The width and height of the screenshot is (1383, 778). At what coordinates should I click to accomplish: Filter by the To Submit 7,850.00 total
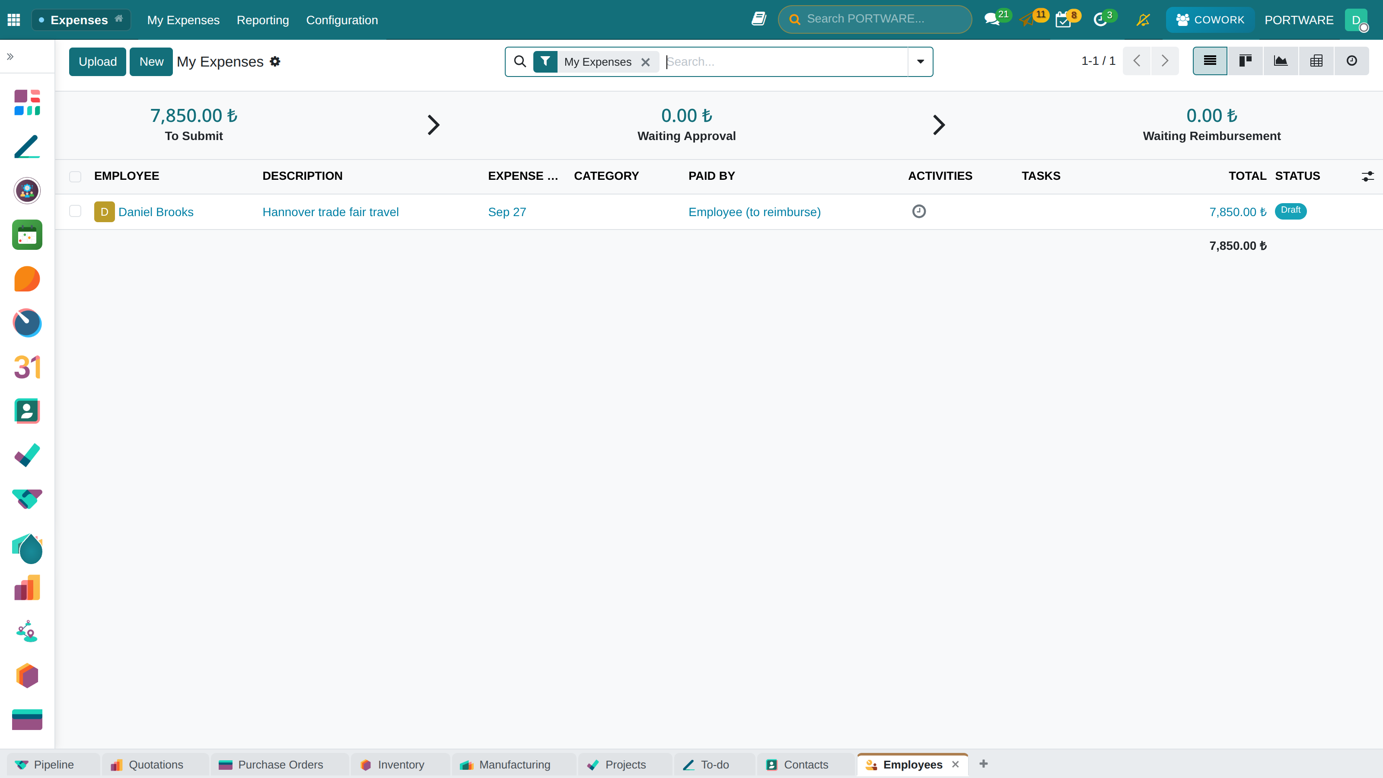tap(194, 124)
